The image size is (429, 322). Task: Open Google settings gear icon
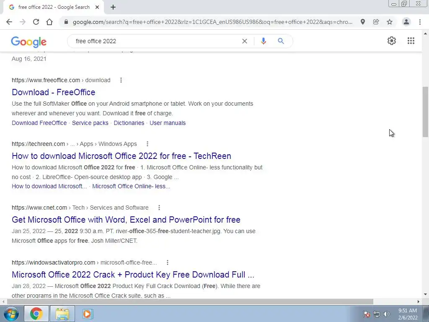click(x=392, y=41)
